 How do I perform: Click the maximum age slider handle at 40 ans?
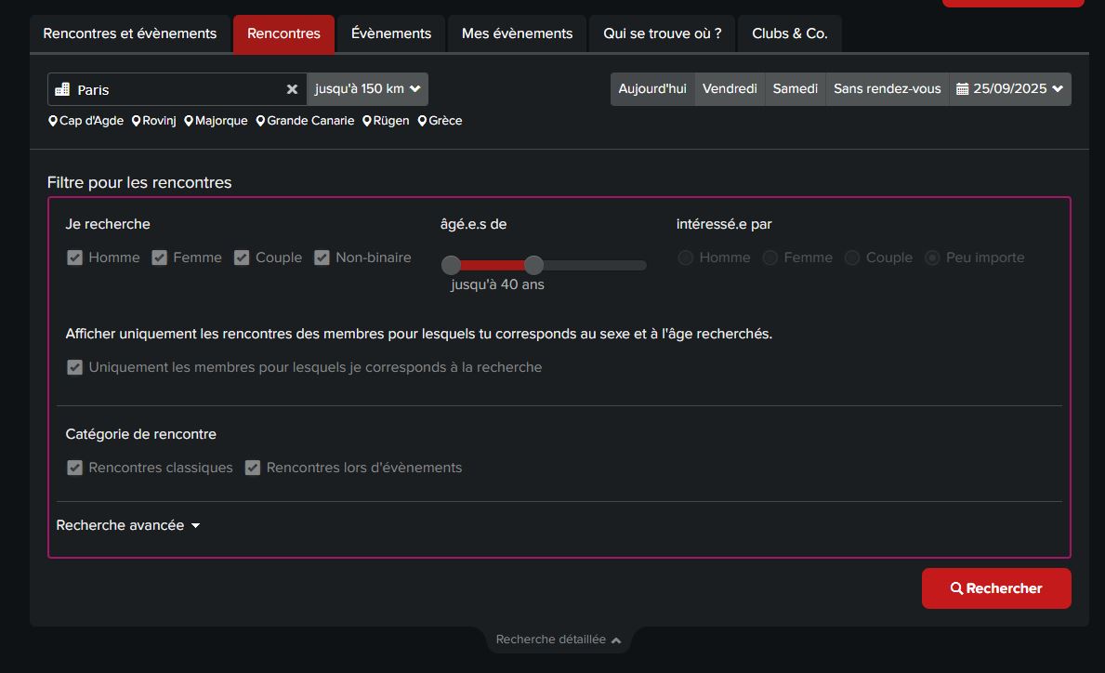click(534, 266)
